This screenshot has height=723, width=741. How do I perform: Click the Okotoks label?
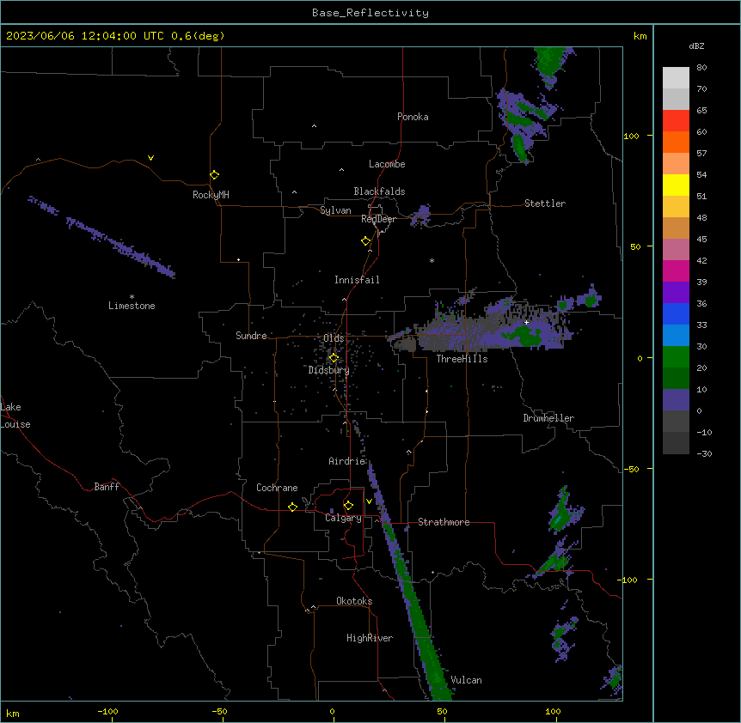[x=354, y=601]
